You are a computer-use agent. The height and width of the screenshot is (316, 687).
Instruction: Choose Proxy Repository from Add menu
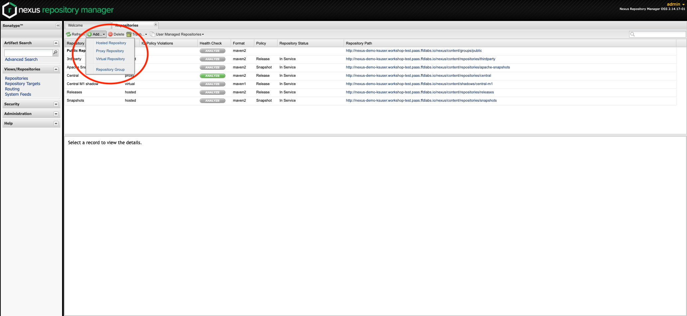[x=110, y=51]
